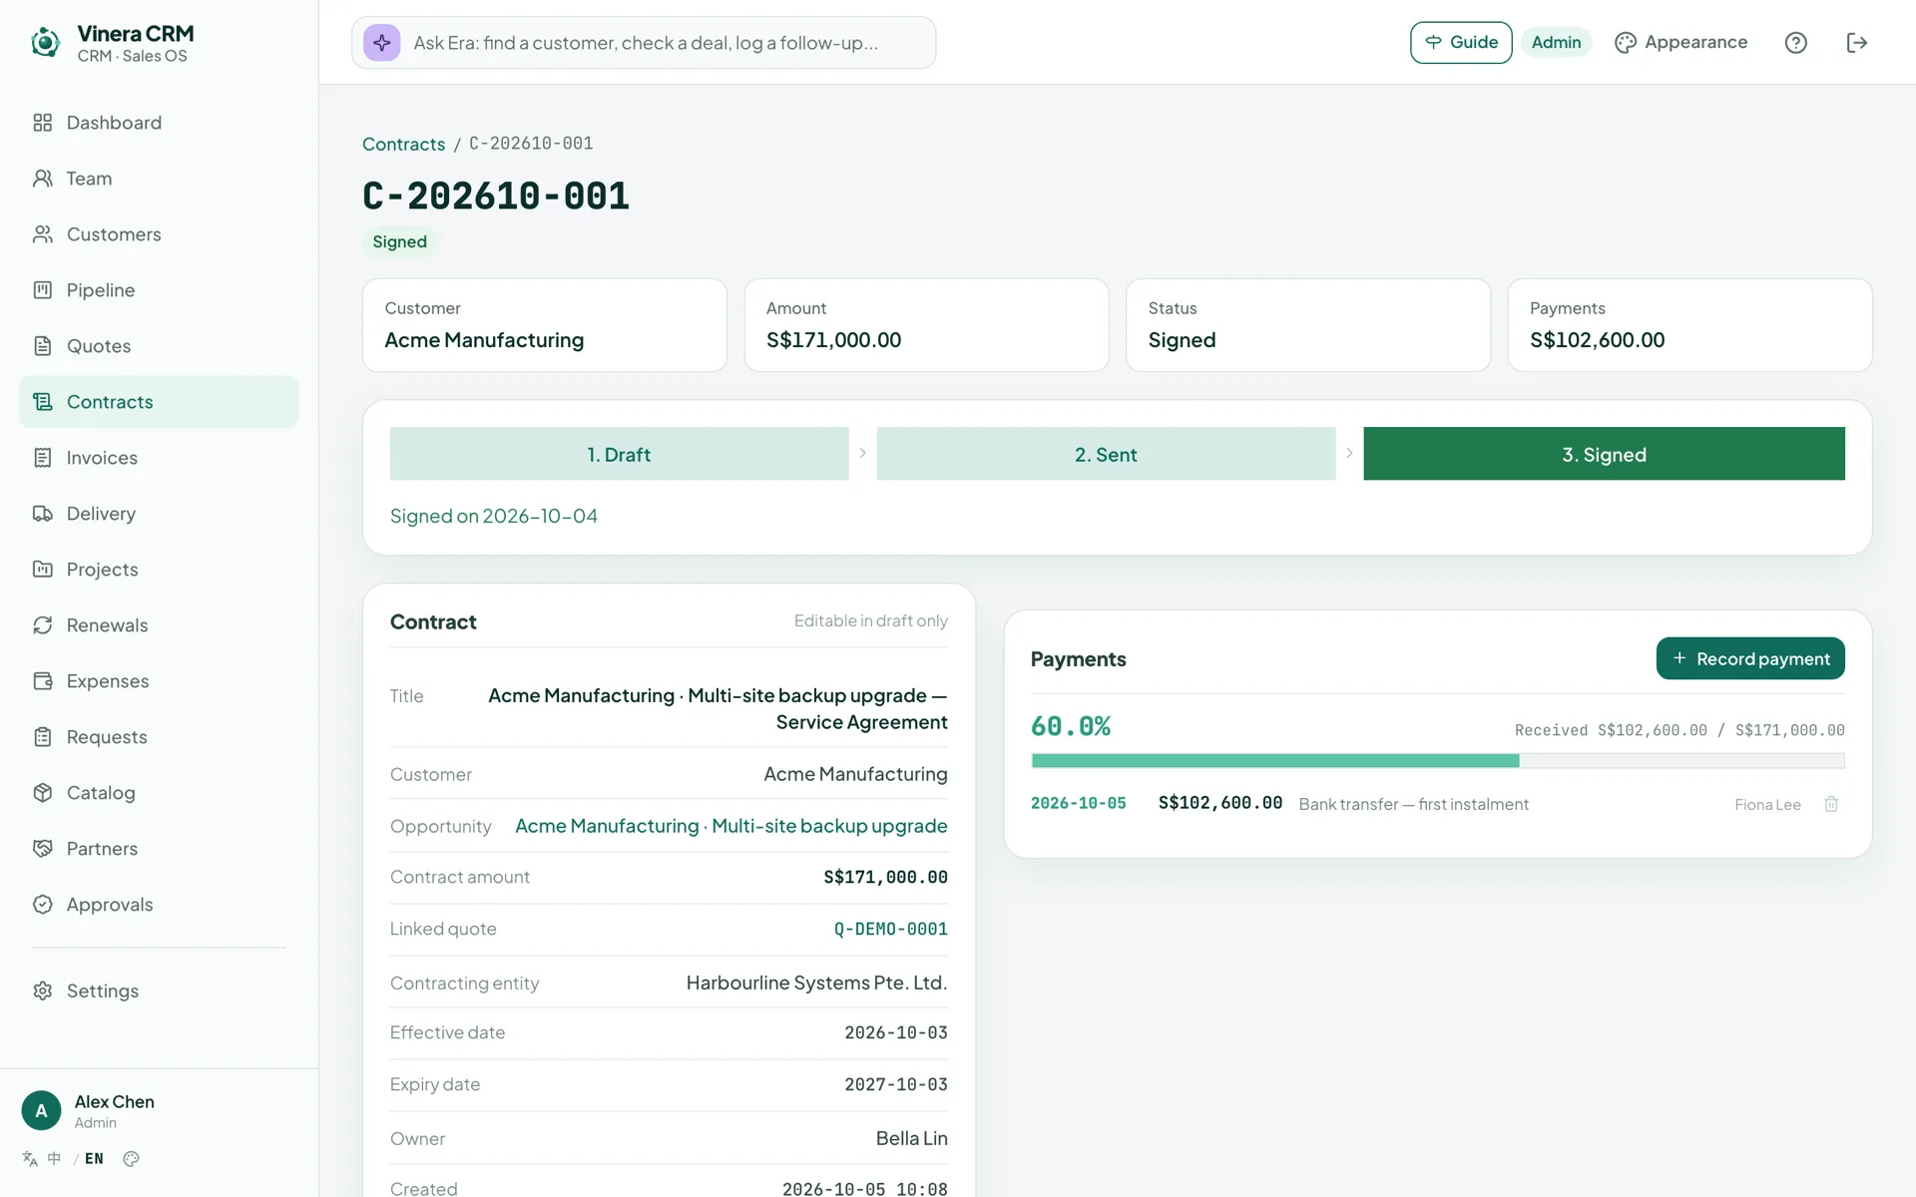Click the logout icon in the header
Screen dimensions: 1916x1197
click(1857, 43)
